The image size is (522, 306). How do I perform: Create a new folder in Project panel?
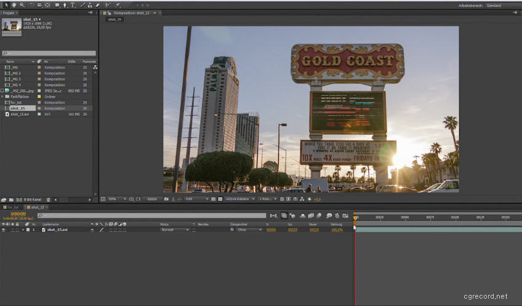pyautogui.click(x=11, y=199)
